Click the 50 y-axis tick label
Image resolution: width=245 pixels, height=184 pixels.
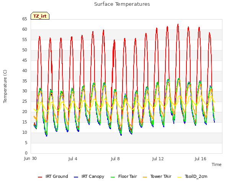(x=24, y=50)
